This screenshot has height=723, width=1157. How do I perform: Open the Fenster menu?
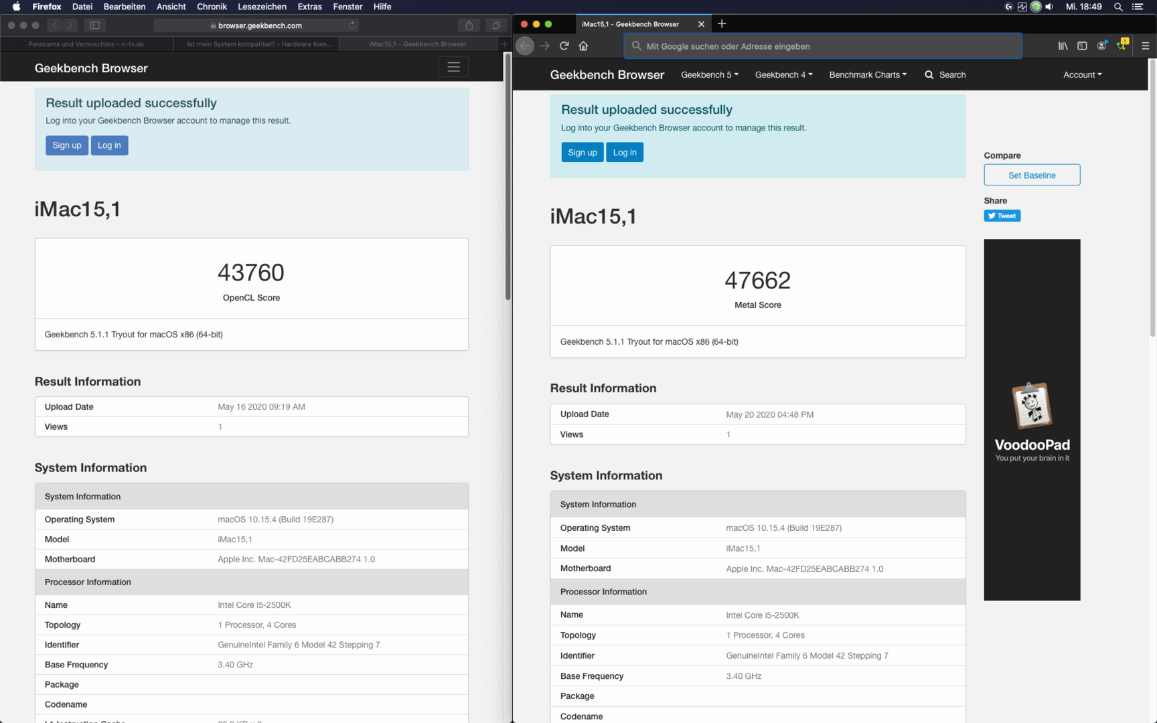pyautogui.click(x=348, y=7)
